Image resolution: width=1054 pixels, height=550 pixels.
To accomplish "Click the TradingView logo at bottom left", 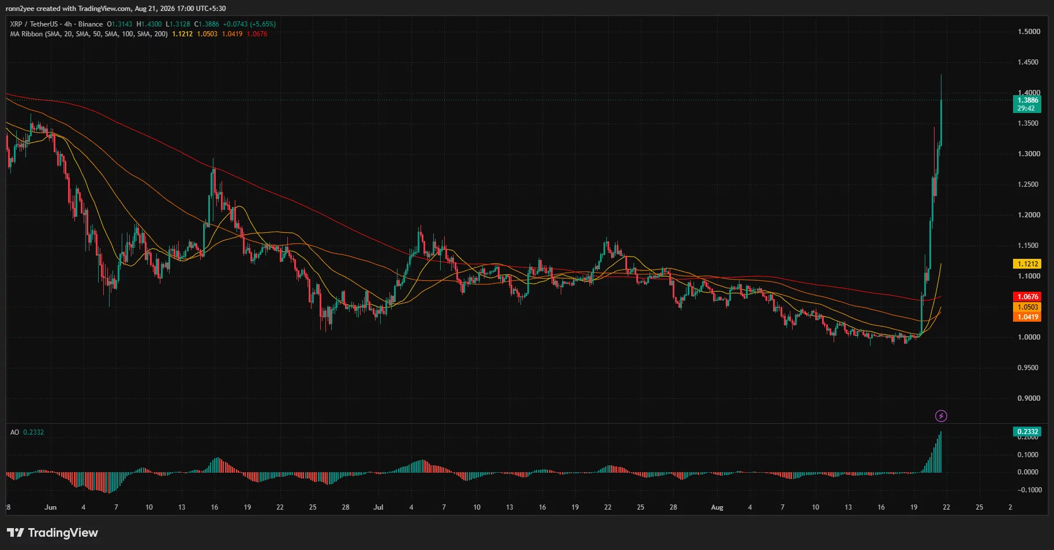I will pos(52,533).
